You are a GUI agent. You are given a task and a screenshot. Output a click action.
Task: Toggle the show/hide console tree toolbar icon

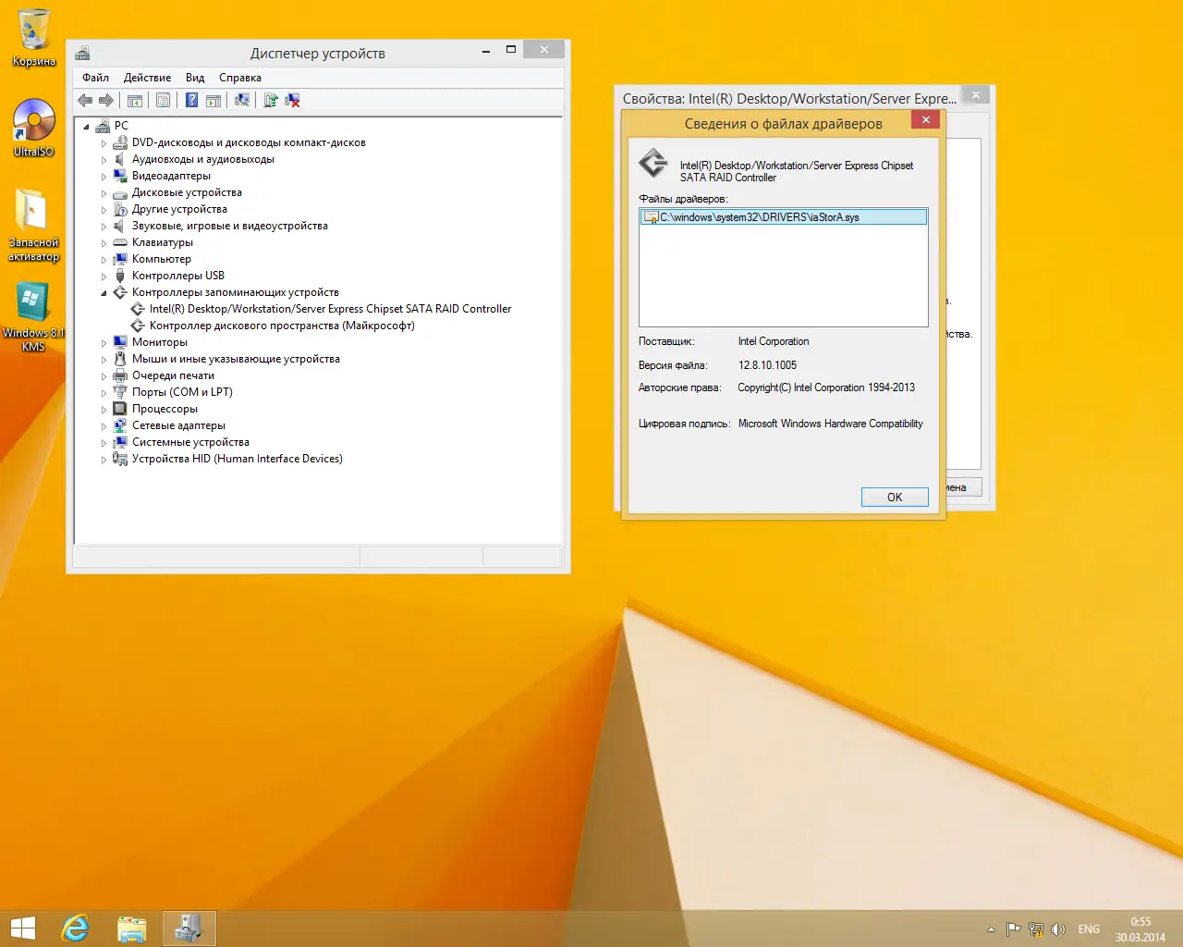coord(135,100)
